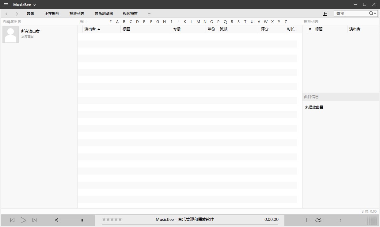Jump to letter D in index
The width and height of the screenshot is (380, 227).
[x=137, y=22]
